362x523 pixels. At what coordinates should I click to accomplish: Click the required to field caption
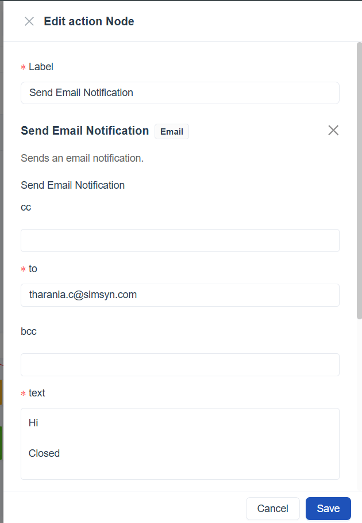tap(33, 269)
